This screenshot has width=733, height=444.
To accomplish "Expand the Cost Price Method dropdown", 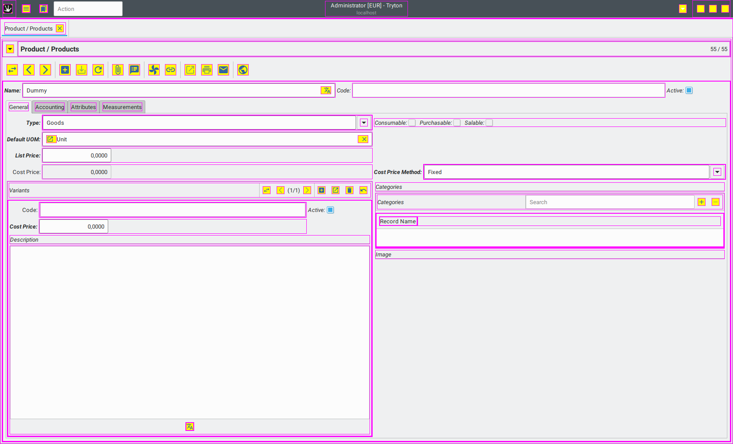I will pyautogui.click(x=717, y=172).
